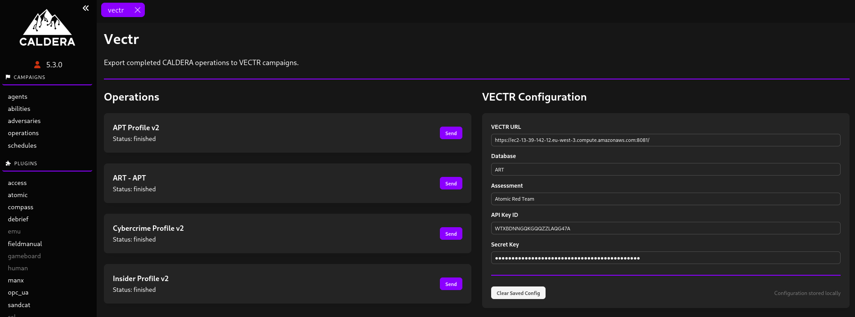Open abilities in the sidebar
This screenshot has width=855, height=317.
[19, 109]
